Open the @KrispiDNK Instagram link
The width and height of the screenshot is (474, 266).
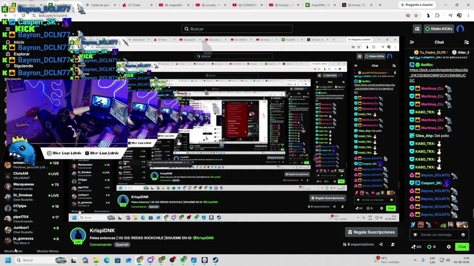coord(203,238)
